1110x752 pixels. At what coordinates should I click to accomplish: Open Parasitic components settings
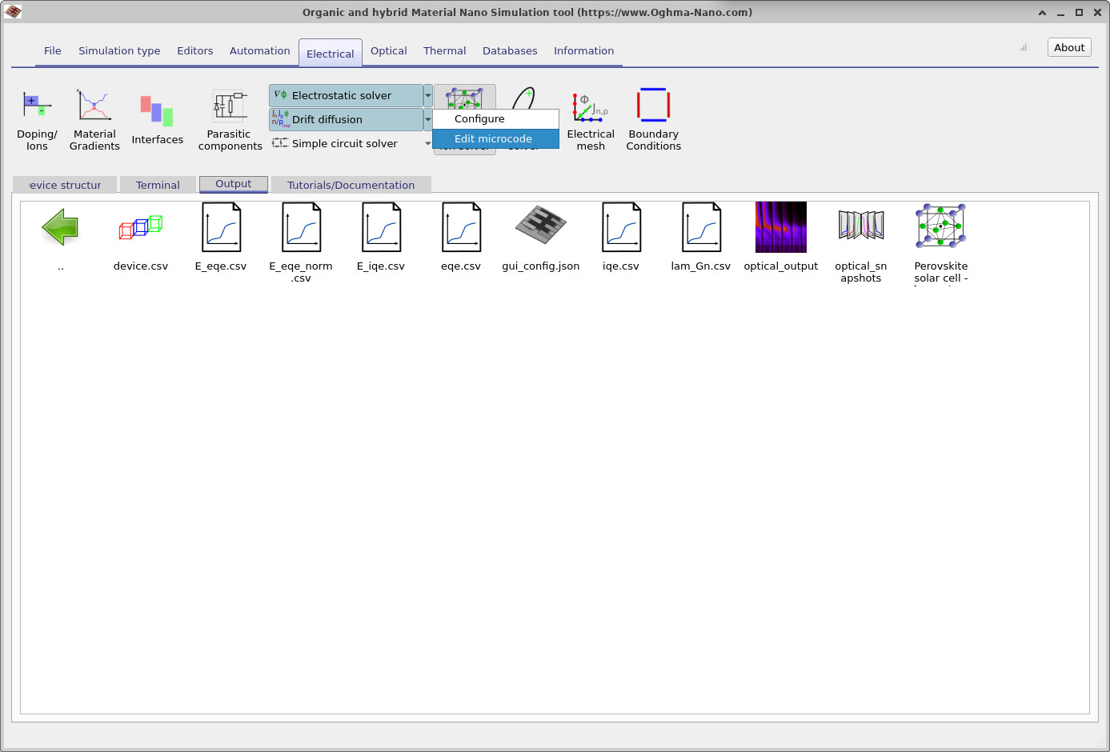coord(230,119)
